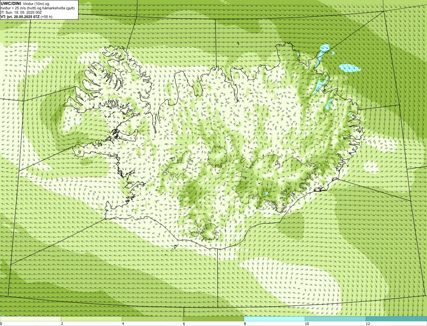Click the legend scale label "0"
This screenshot has width=427, height=326.
click(1, 324)
